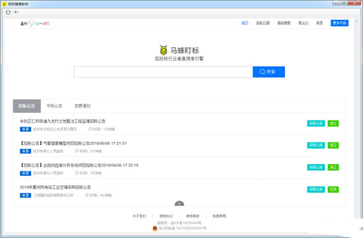Click clock icon beside 时间: 4分钟前
Image resolution: width=363 pixels, height=238 pixels.
coord(87,195)
